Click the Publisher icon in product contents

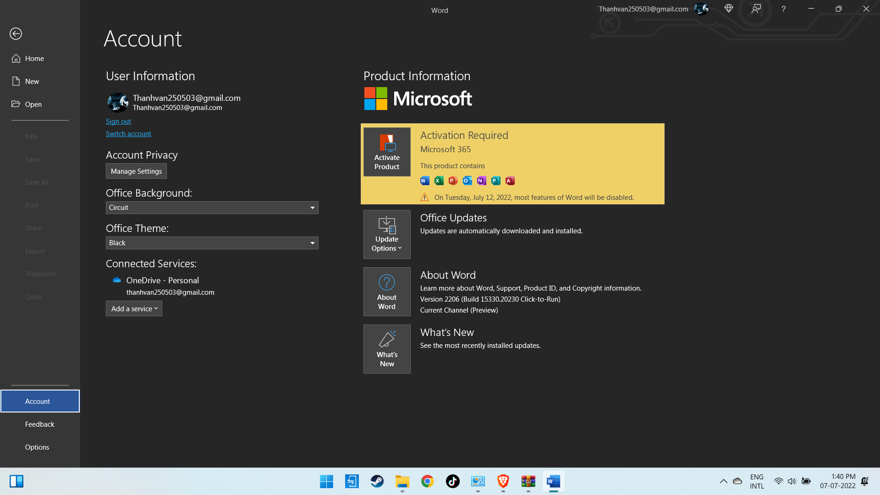(496, 181)
